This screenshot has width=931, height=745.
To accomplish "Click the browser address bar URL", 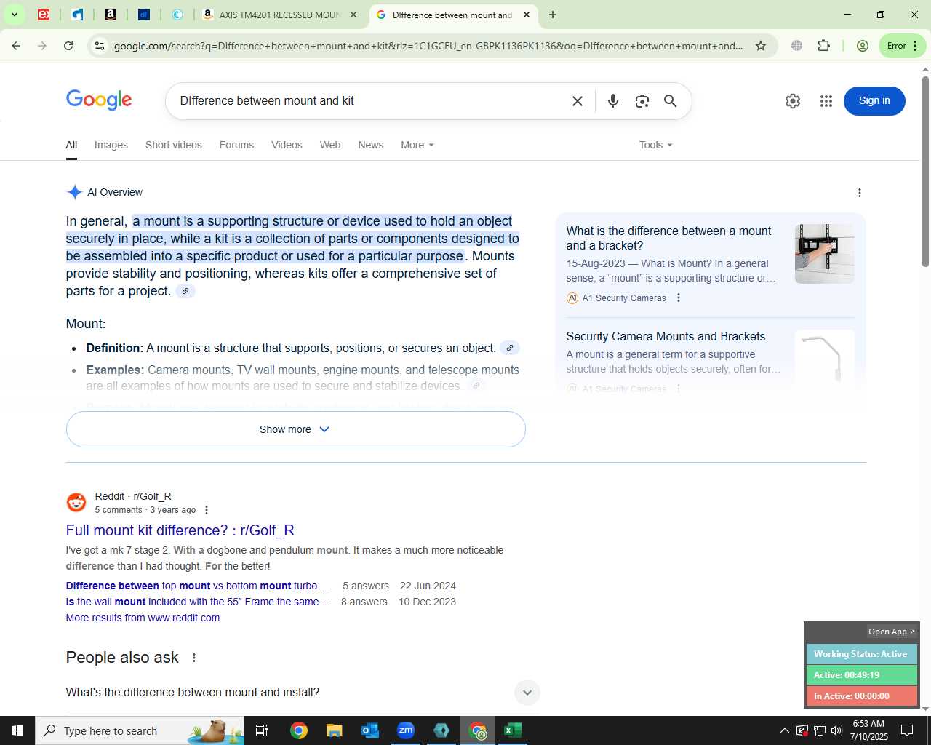I will point(428,46).
